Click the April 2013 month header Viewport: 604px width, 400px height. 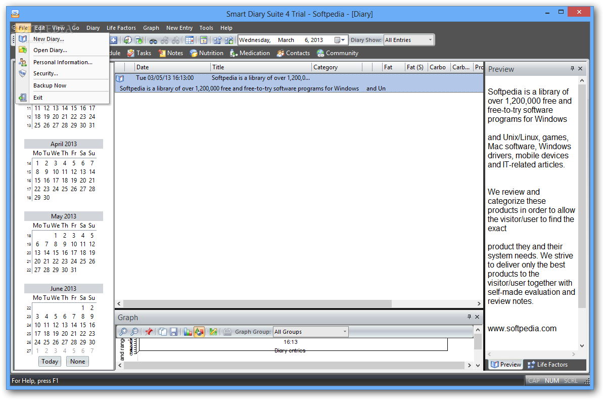point(64,144)
